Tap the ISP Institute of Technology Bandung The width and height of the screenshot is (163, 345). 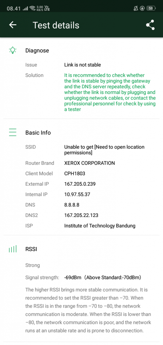coord(100,226)
